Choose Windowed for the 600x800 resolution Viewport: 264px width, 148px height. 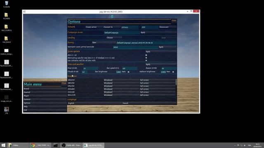coord(121,89)
